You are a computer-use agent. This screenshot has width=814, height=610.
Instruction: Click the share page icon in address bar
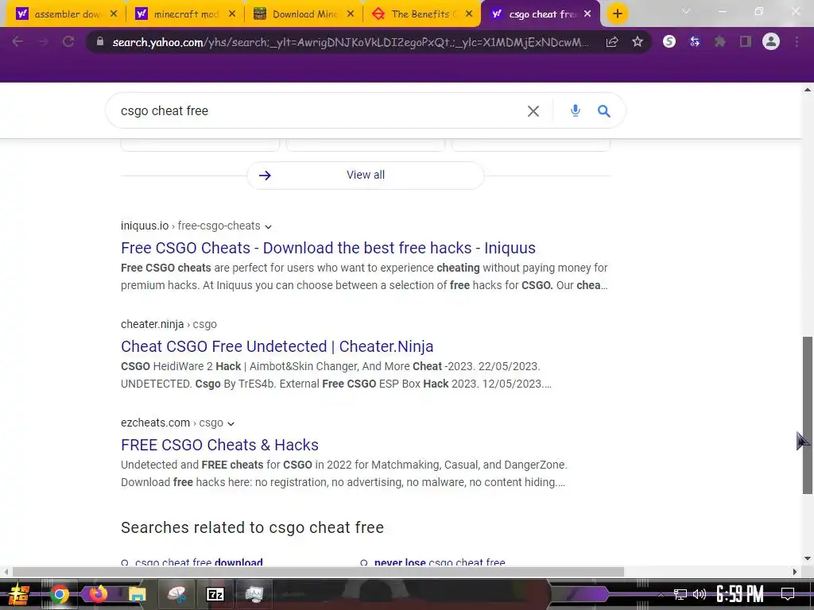pos(612,41)
